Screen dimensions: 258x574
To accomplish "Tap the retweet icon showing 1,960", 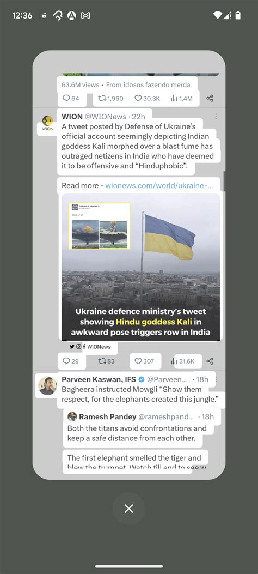I will point(102,98).
